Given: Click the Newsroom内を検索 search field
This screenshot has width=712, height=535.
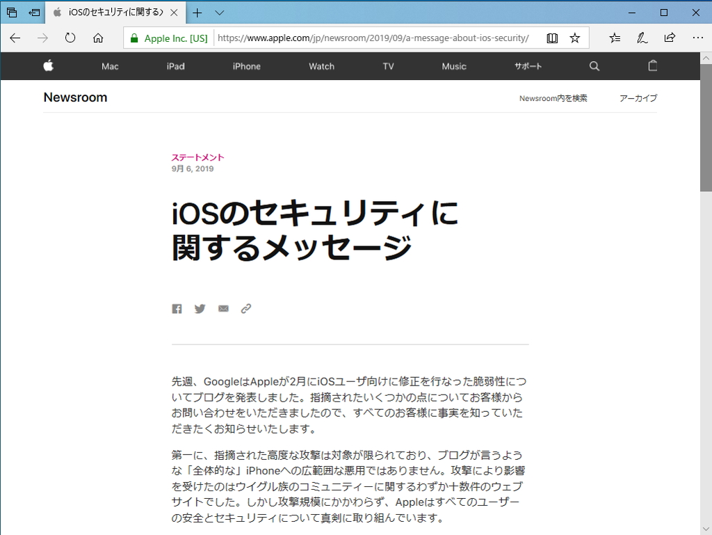Looking at the screenshot, I should pos(554,98).
